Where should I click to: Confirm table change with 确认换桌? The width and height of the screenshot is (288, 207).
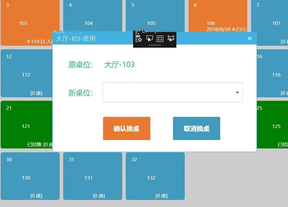(127, 128)
